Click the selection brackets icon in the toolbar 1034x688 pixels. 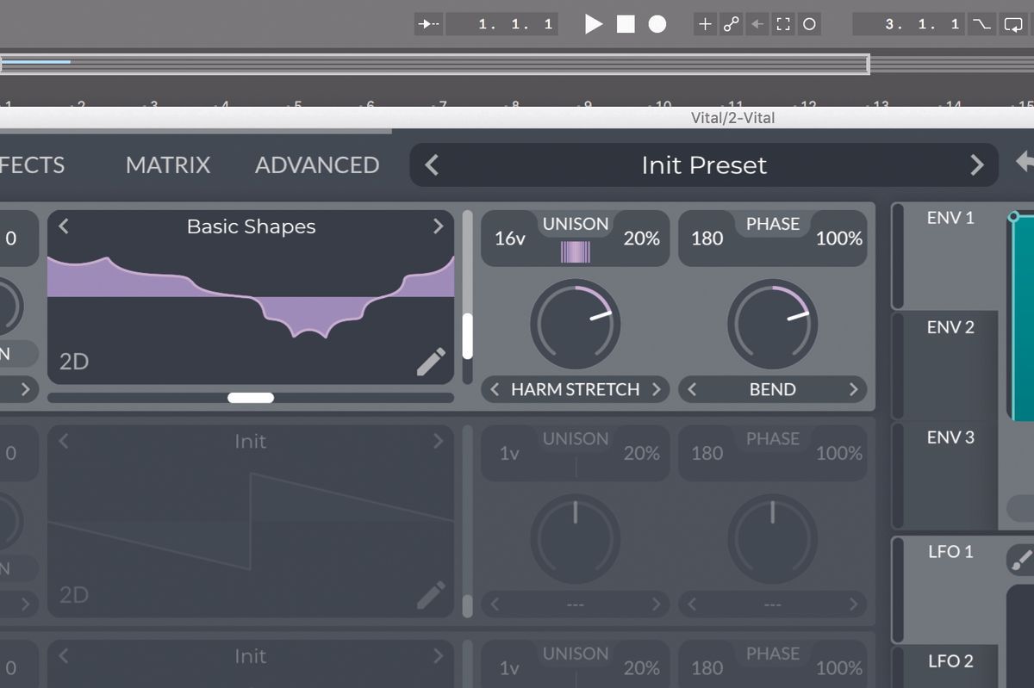[x=783, y=24]
